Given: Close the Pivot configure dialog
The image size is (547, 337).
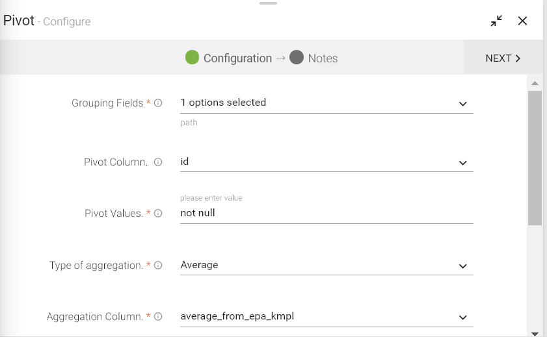Looking at the screenshot, I should pos(522,21).
